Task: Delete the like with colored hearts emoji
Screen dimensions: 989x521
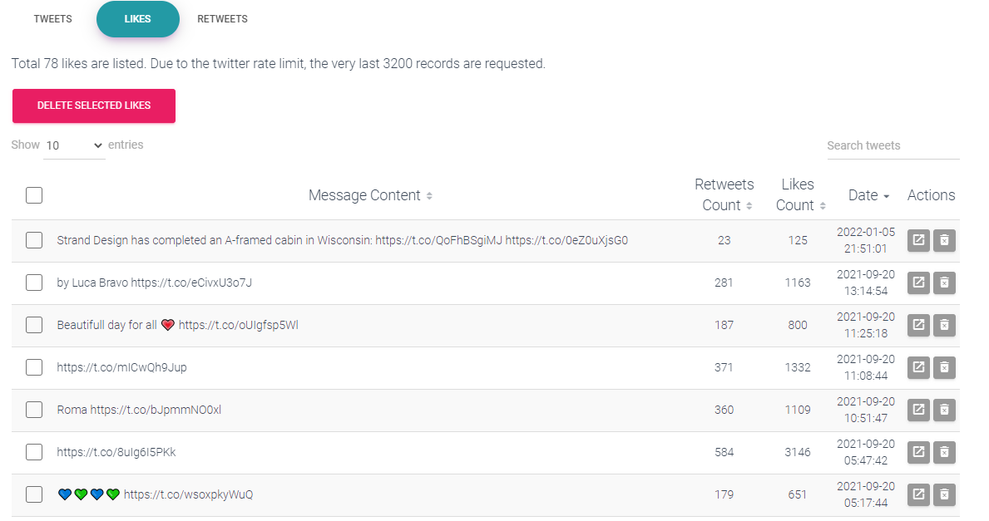Action: click(944, 494)
